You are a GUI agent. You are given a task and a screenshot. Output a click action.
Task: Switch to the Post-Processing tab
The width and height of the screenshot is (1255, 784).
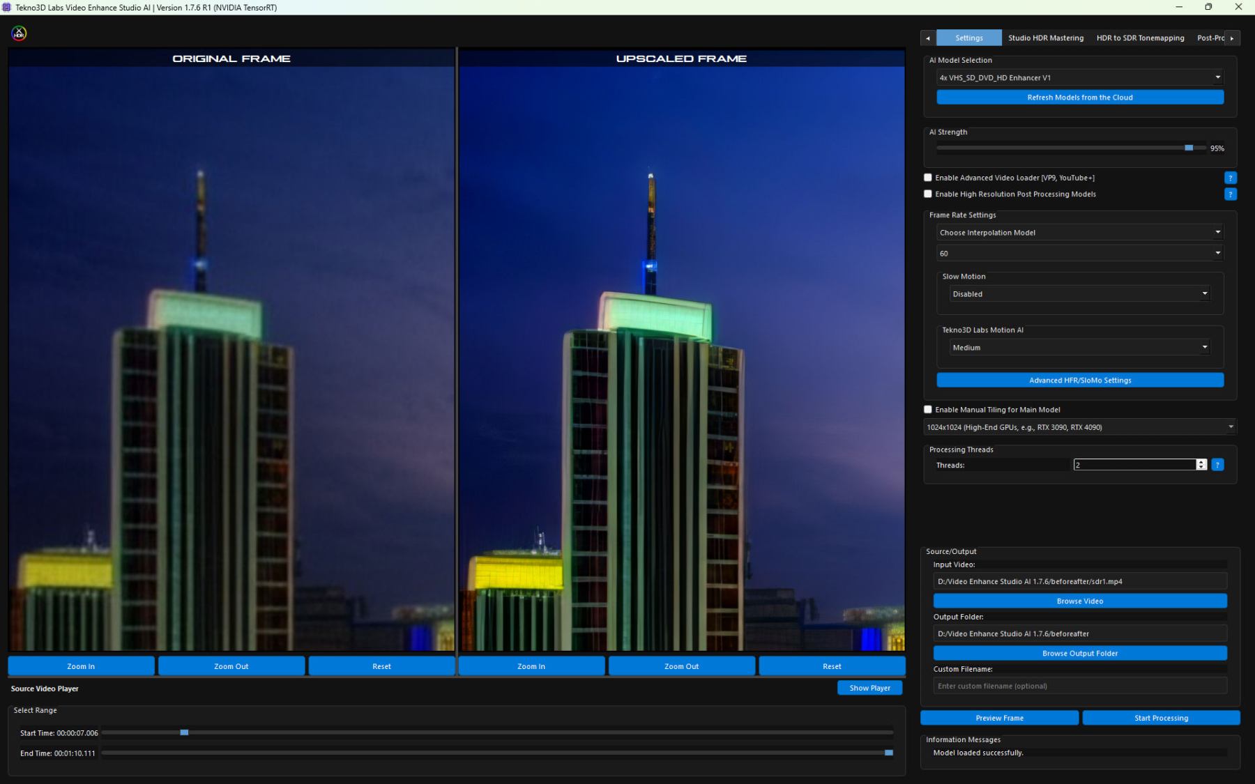click(x=1210, y=38)
